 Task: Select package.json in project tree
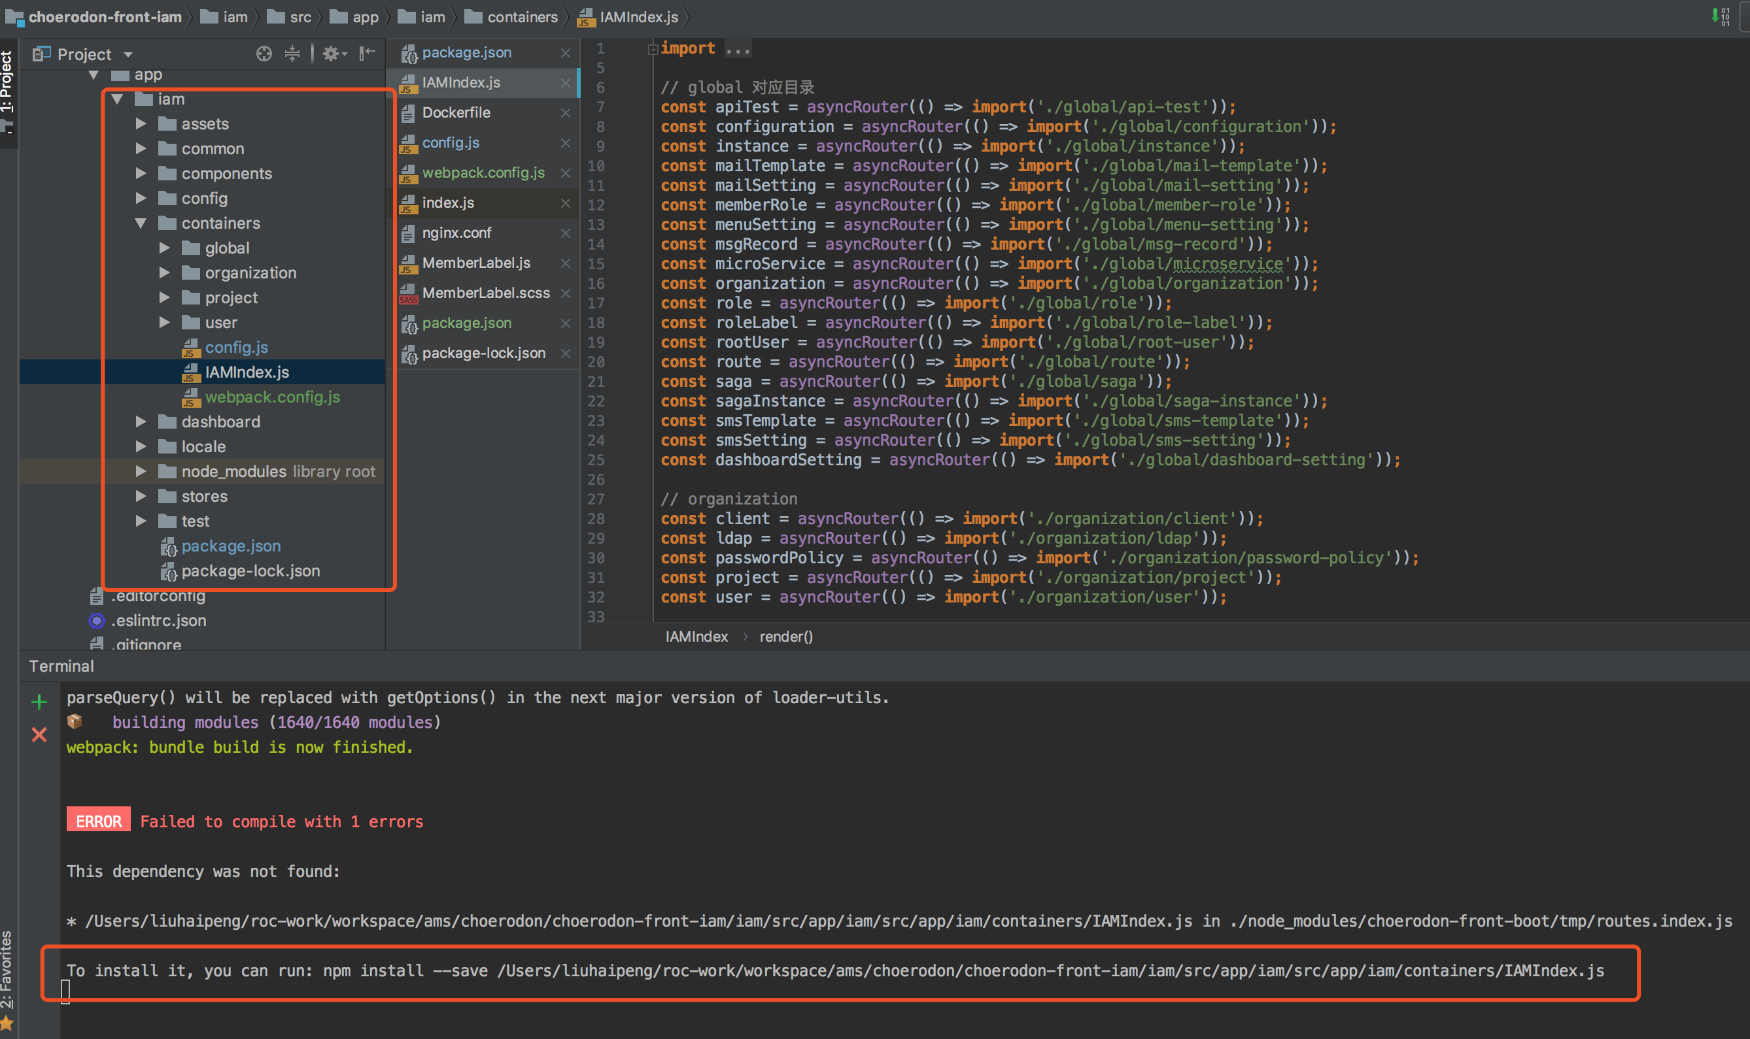[230, 546]
